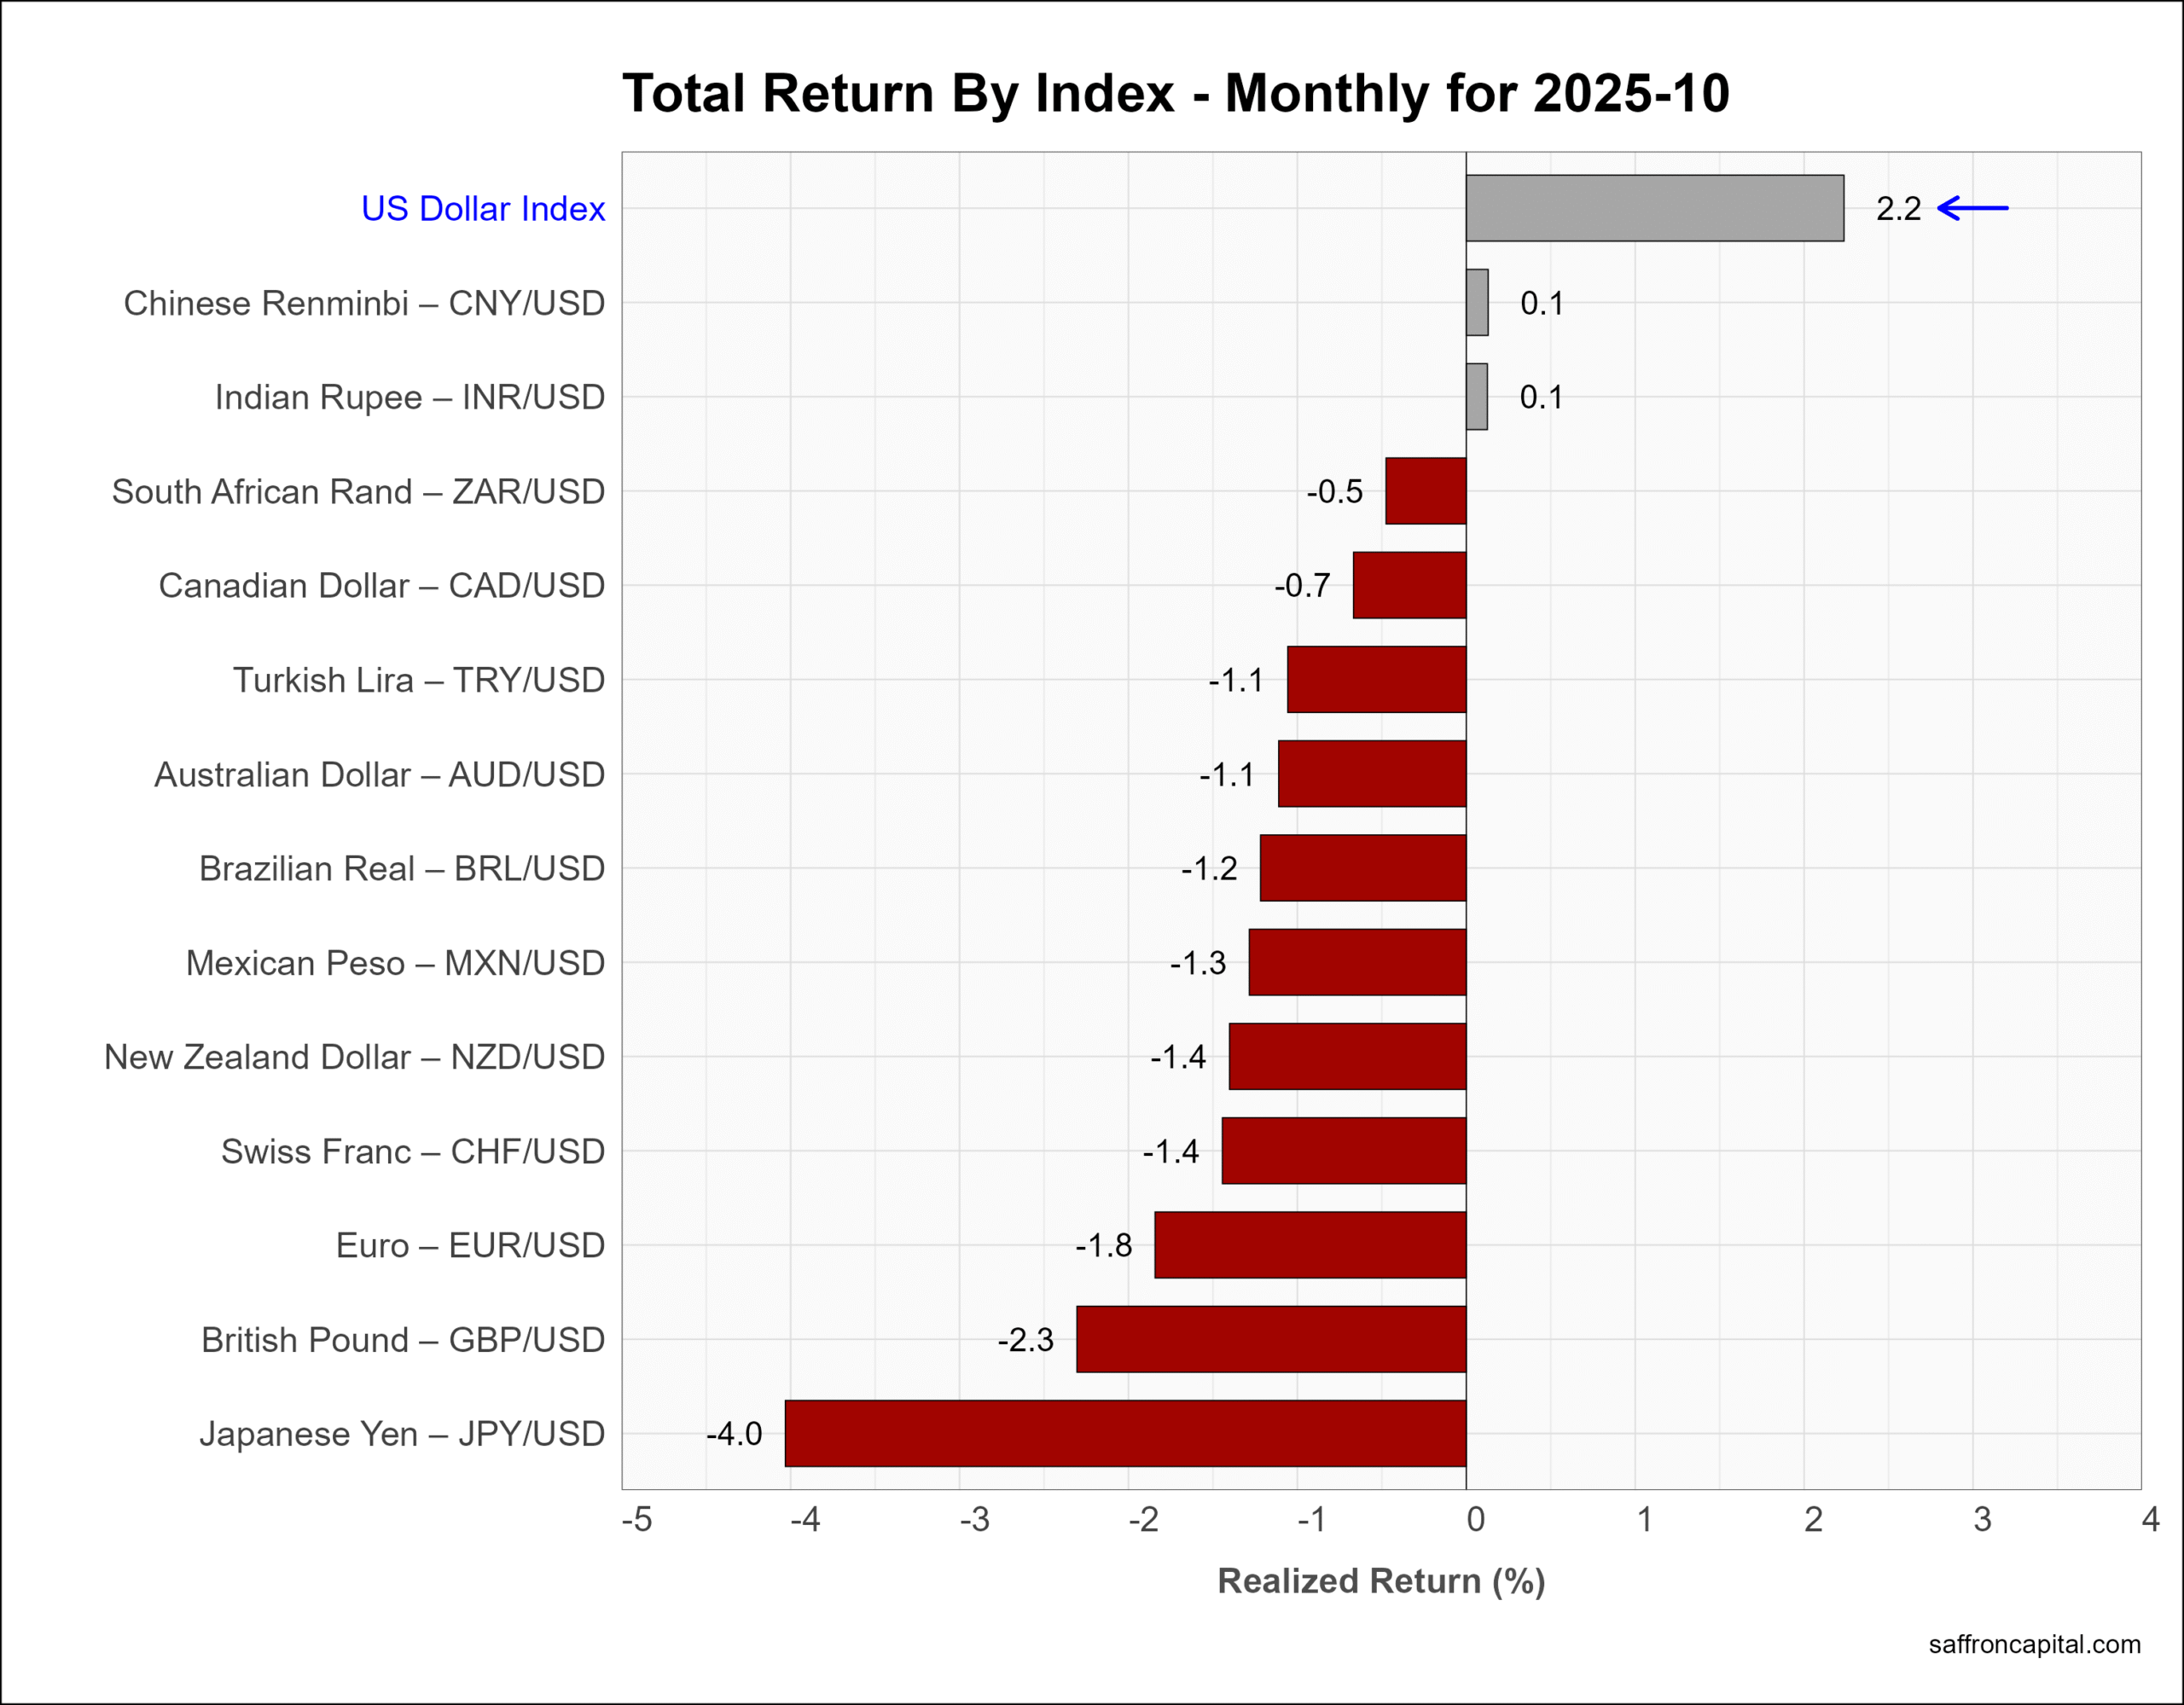The width and height of the screenshot is (2184, 1705).
Task: Click the Euro EUR/USD bar
Action: [x=1310, y=1245]
